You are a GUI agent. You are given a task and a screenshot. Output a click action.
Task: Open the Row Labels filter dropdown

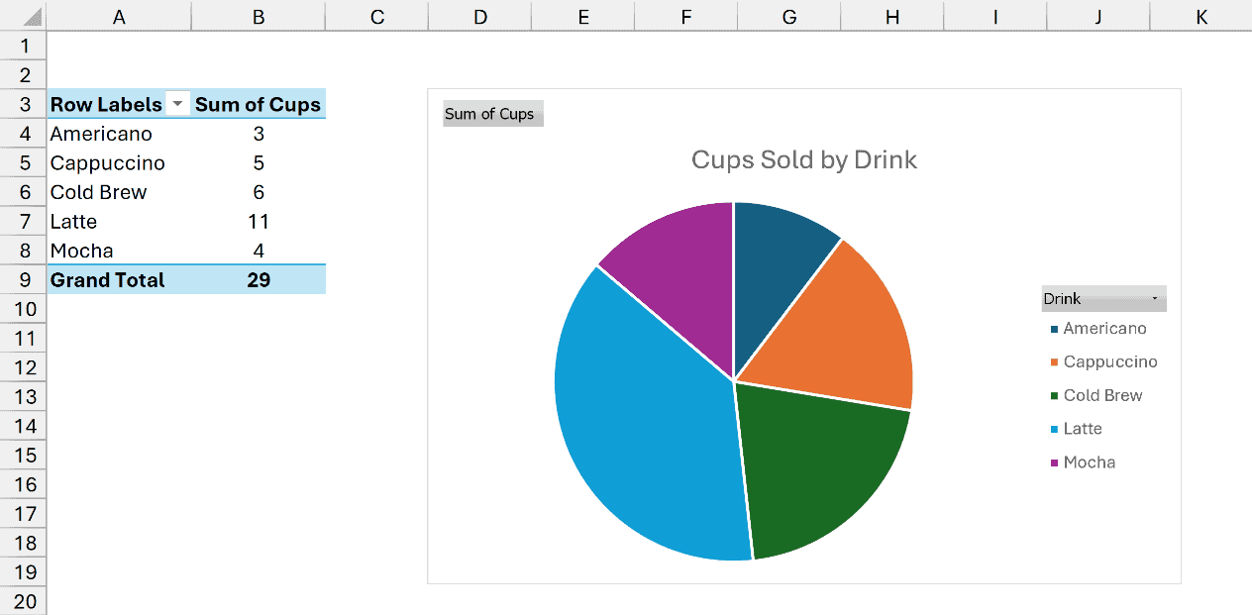pos(178,104)
